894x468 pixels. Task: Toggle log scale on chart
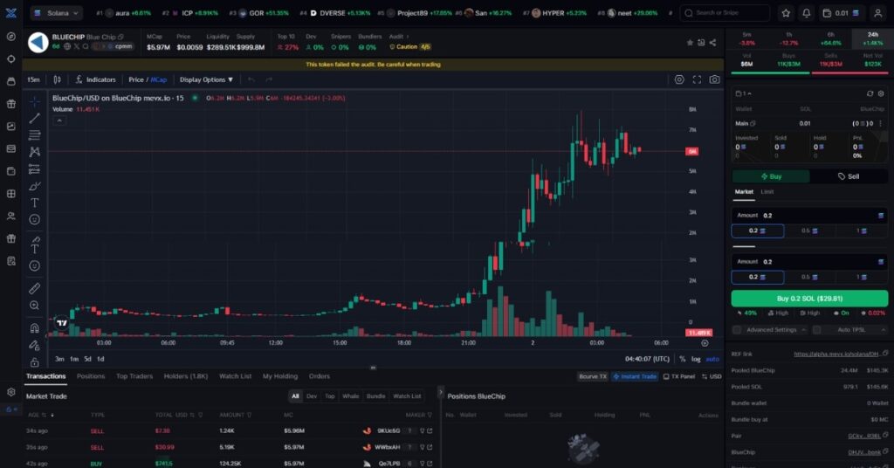coord(696,359)
